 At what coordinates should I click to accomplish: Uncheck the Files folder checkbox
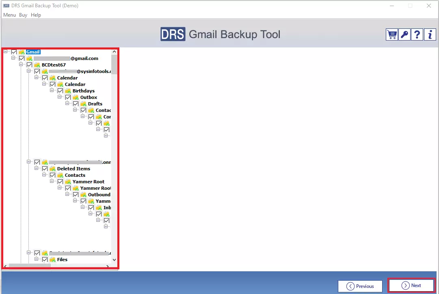point(45,260)
